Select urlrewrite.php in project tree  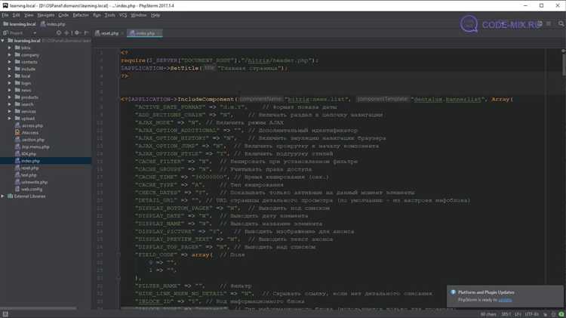click(34, 182)
